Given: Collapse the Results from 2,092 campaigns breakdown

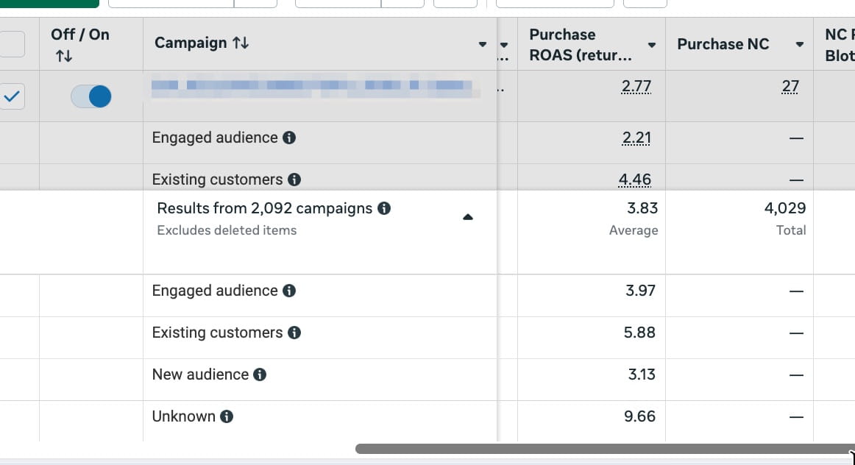Looking at the screenshot, I should [468, 217].
